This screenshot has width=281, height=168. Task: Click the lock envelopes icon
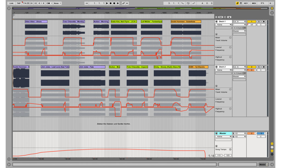click(229, 17)
